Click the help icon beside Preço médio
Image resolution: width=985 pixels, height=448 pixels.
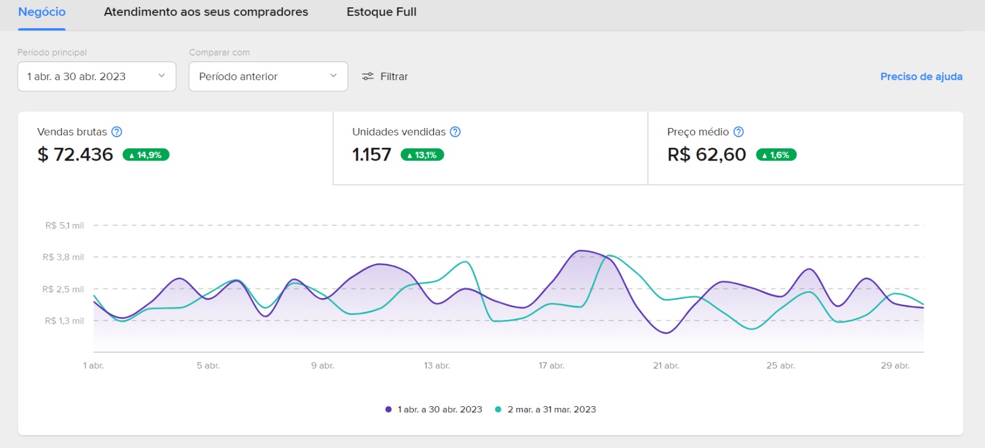(x=739, y=132)
